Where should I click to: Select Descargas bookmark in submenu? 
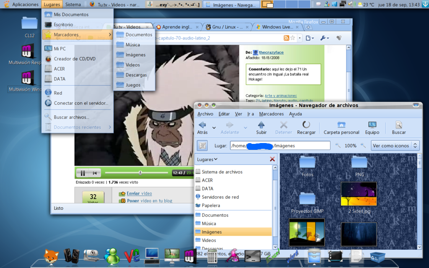click(134, 75)
